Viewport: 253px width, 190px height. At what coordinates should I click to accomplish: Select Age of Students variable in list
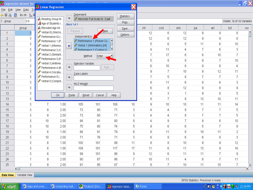pyautogui.click(x=52, y=23)
